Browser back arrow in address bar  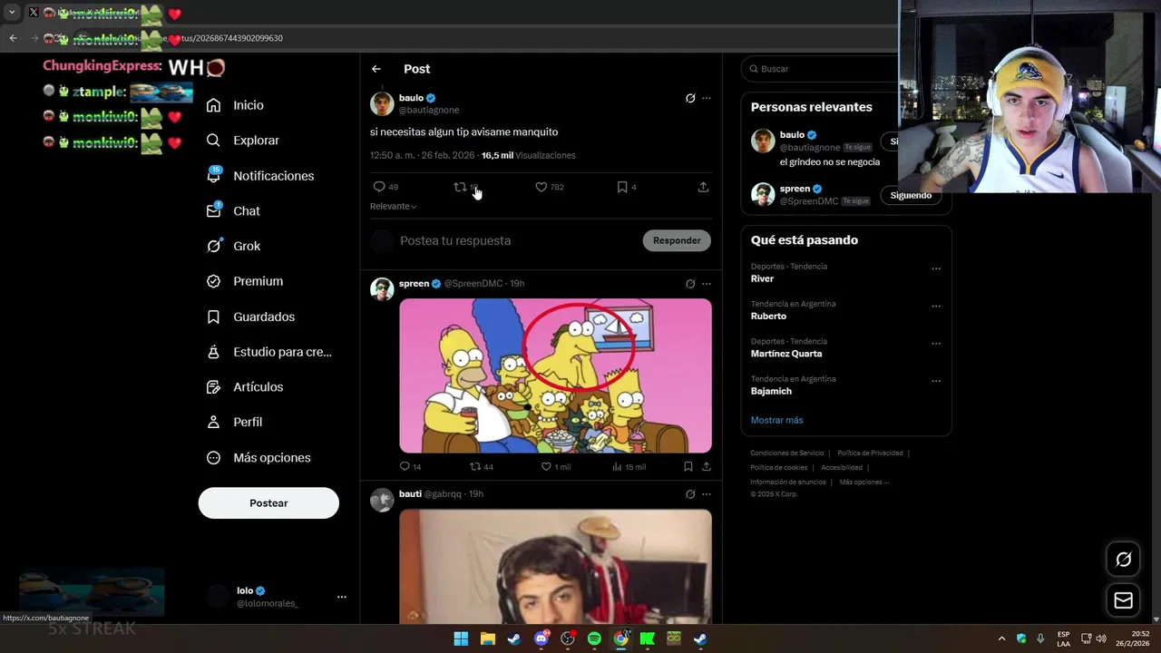[13, 38]
